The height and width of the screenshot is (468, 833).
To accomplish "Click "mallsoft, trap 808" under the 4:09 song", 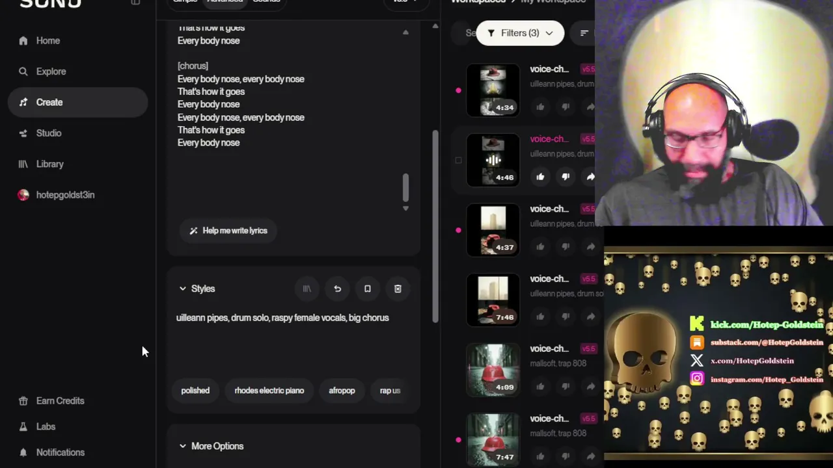I will 558,363.
